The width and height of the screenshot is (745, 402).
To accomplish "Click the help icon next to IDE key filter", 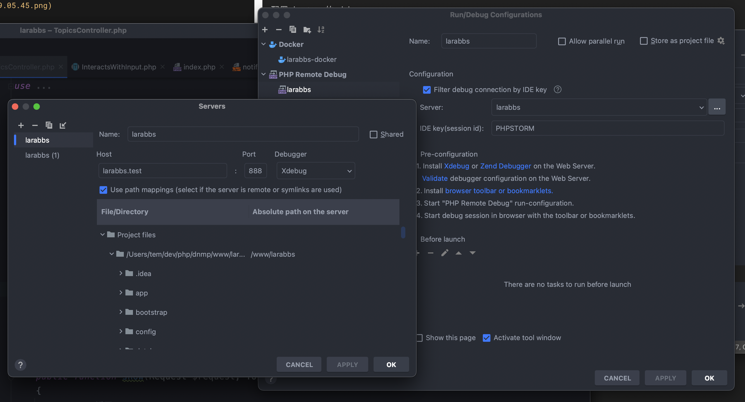I will click(557, 90).
